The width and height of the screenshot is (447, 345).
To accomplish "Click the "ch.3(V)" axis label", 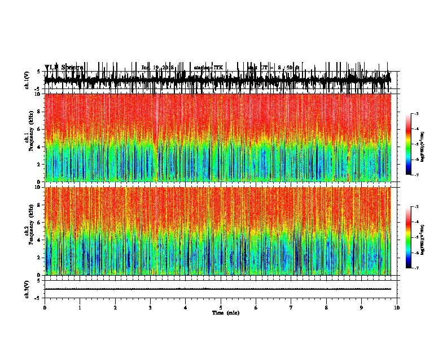I will 27,290.
